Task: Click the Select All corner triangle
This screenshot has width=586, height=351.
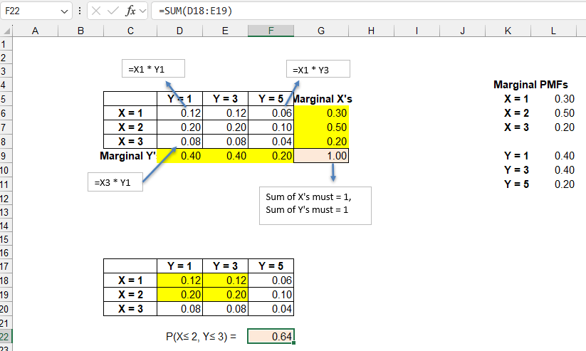Action: (x=6, y=31)
